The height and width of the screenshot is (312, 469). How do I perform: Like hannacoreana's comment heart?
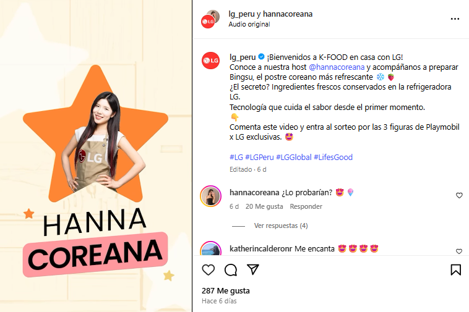[459, 196]
